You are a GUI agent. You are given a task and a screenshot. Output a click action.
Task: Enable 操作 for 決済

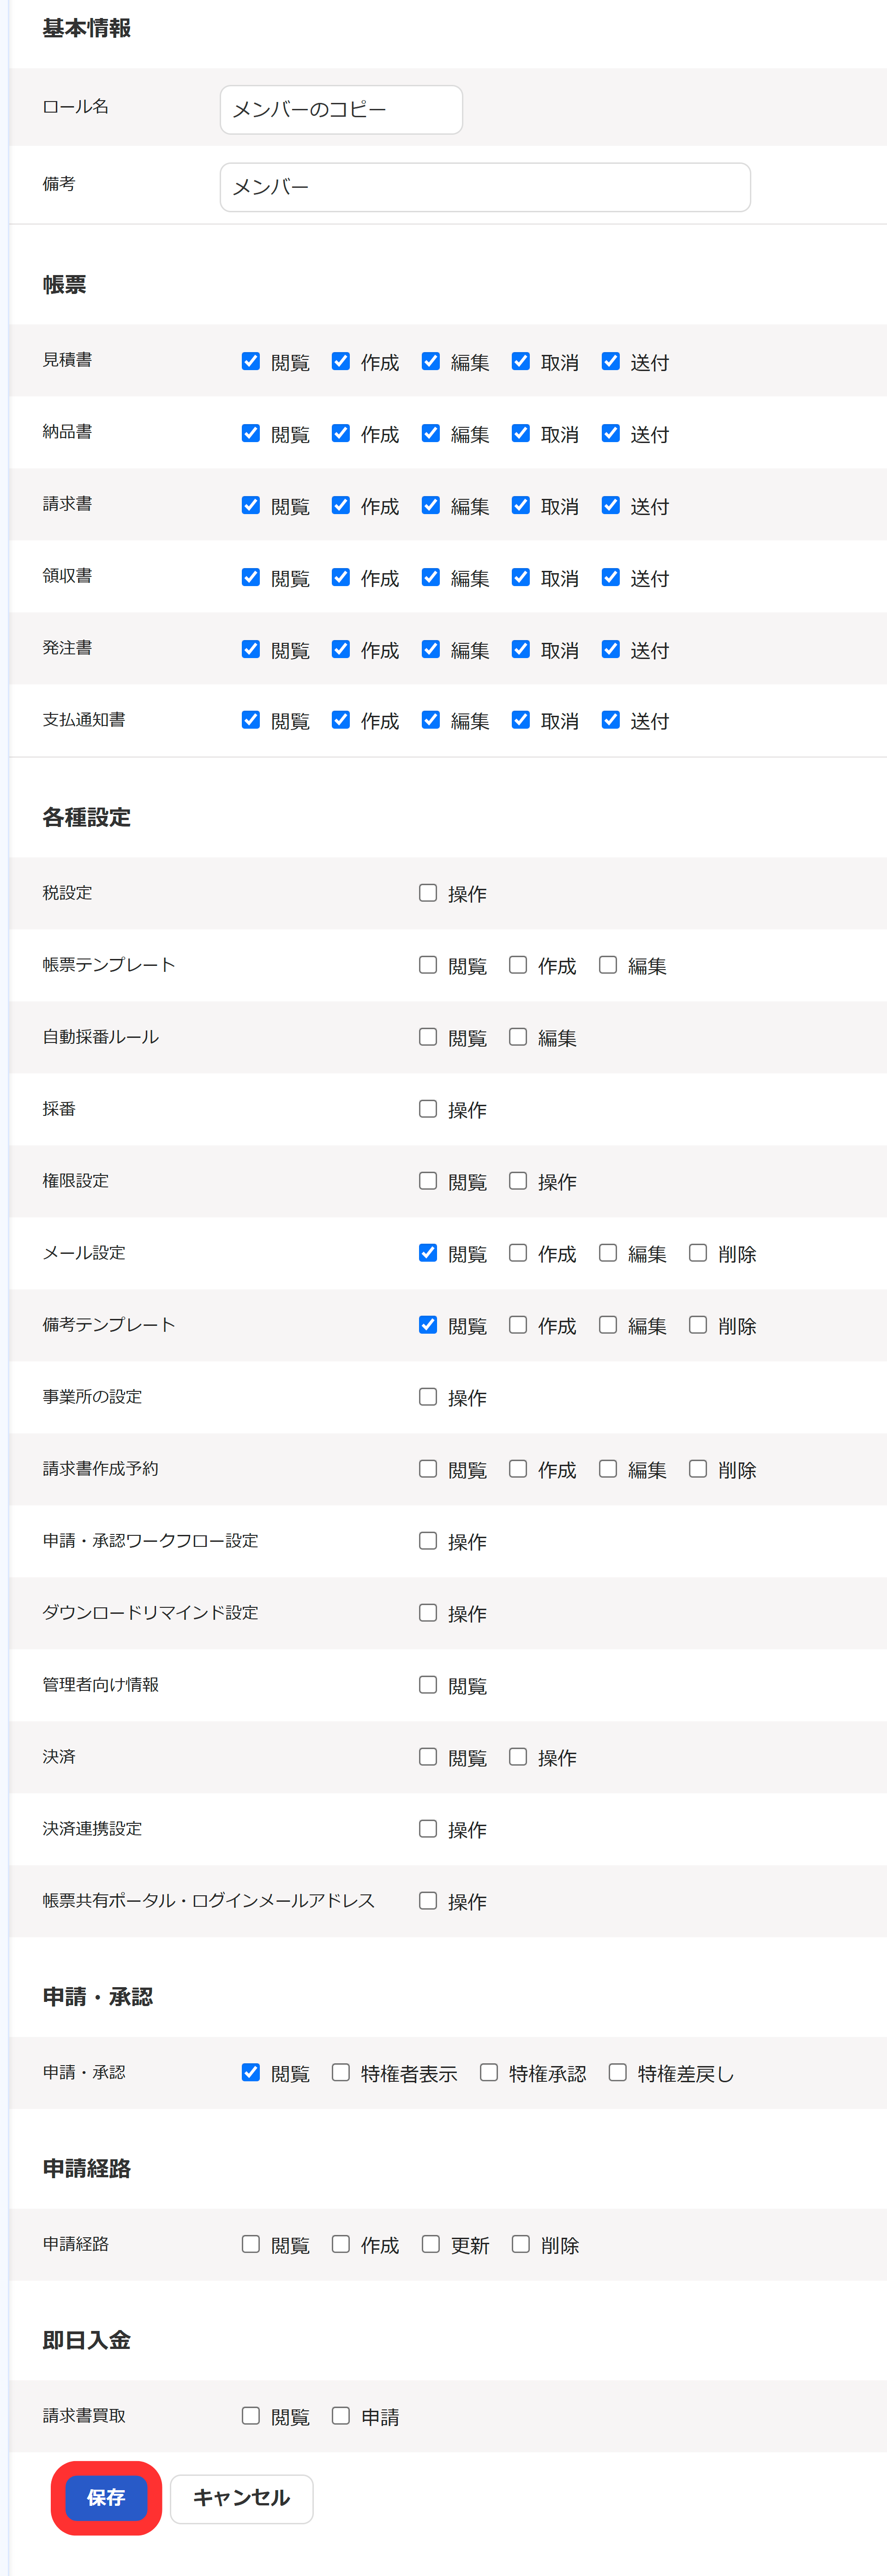[x=518, y=1757]
